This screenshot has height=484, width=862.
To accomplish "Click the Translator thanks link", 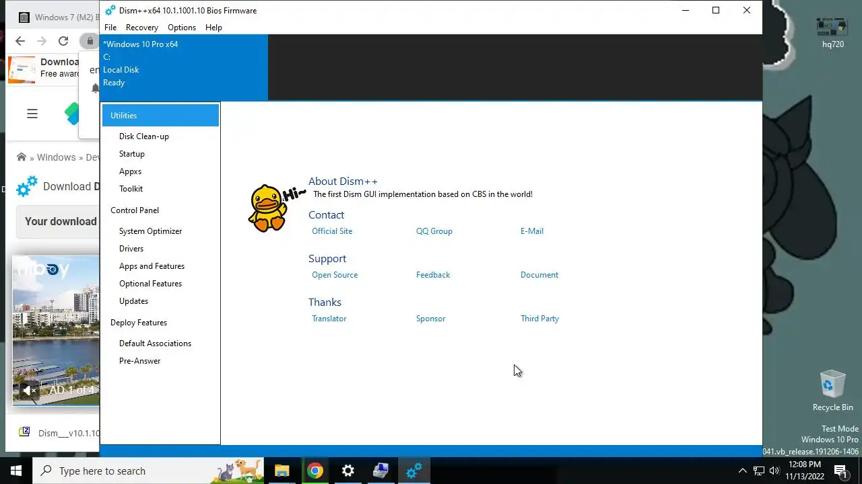I will tap(329, 319).
